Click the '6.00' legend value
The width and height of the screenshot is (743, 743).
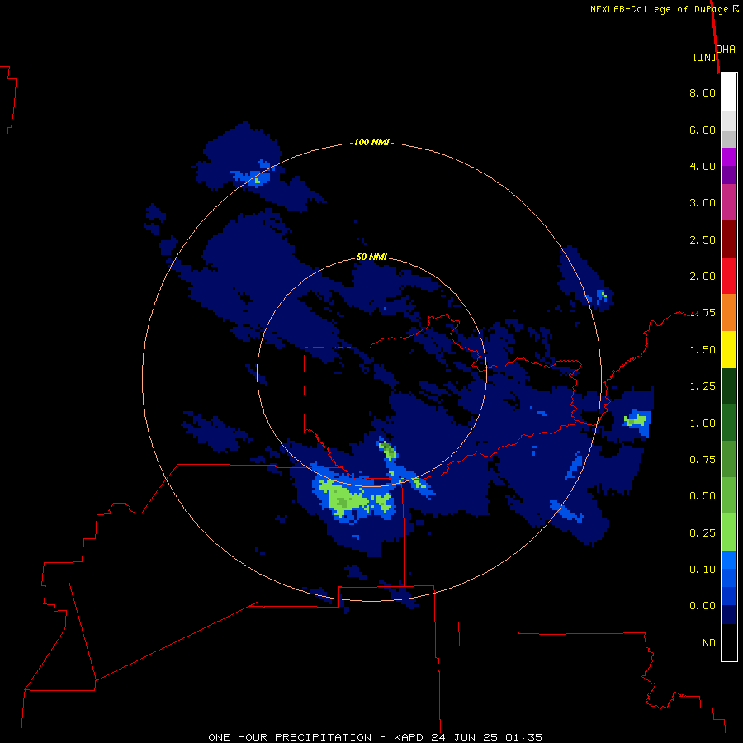(x=703, y=130)
